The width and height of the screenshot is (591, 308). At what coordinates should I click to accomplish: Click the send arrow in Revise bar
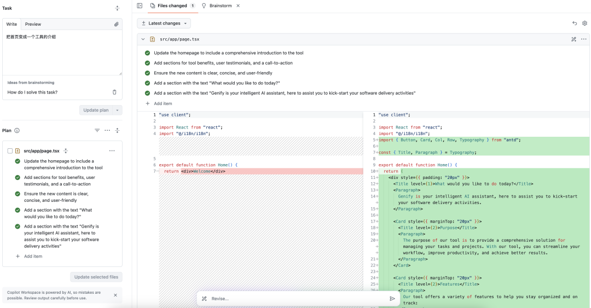click(392, 299)
